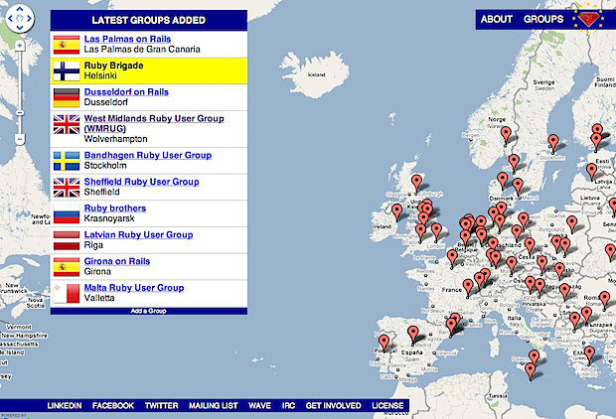Open the MAILING LIST footer link
This screenshot has height=419, width=616.
click(x=214, y=406)
